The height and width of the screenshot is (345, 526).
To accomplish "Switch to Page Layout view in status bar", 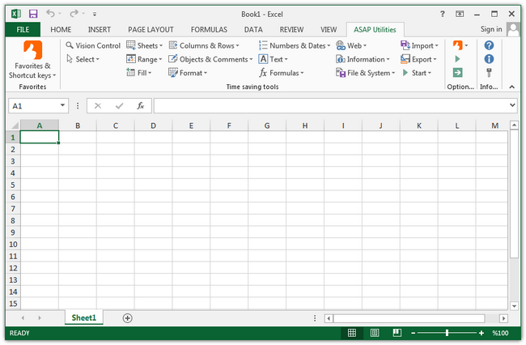I will pyautogui.click(x=374, y=333).
